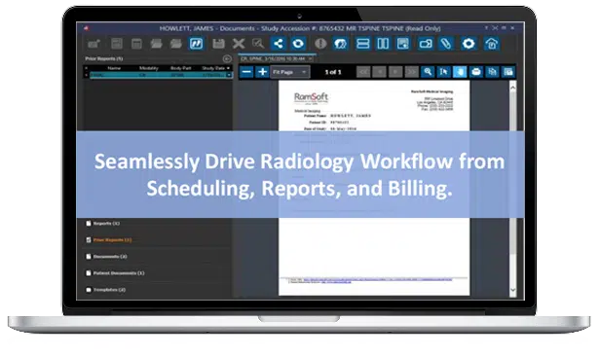Click the Name column header

114,68
